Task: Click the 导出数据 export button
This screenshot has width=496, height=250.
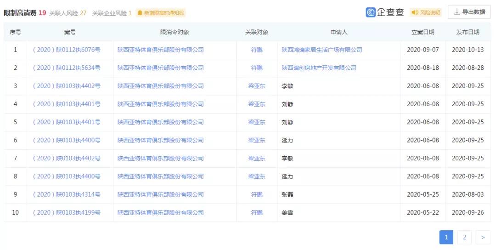Action: [x=469, y=12]
